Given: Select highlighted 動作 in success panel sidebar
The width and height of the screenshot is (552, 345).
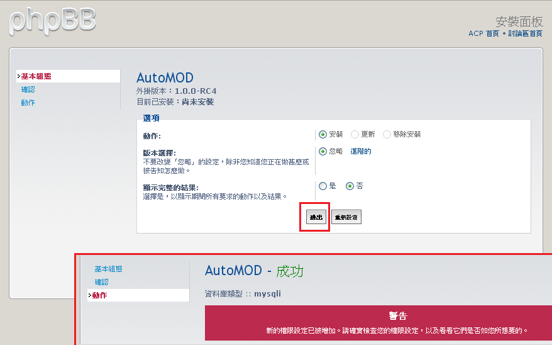Looking at the screenshot, I should (x=100, y=295).
